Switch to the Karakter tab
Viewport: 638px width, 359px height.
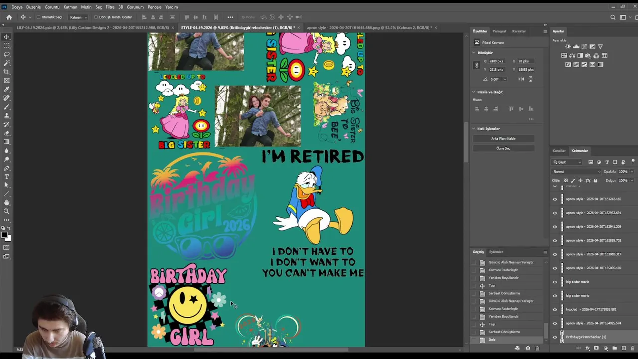click(519, 31)
